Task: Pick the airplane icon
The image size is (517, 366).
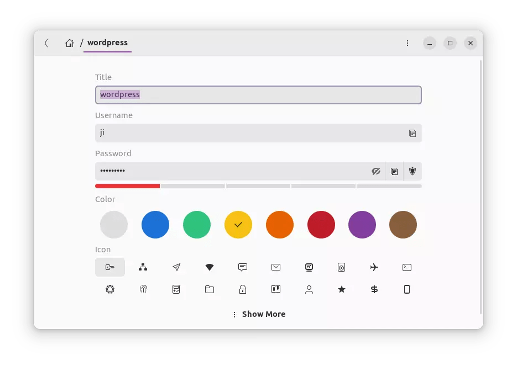Action: point(374,267)
